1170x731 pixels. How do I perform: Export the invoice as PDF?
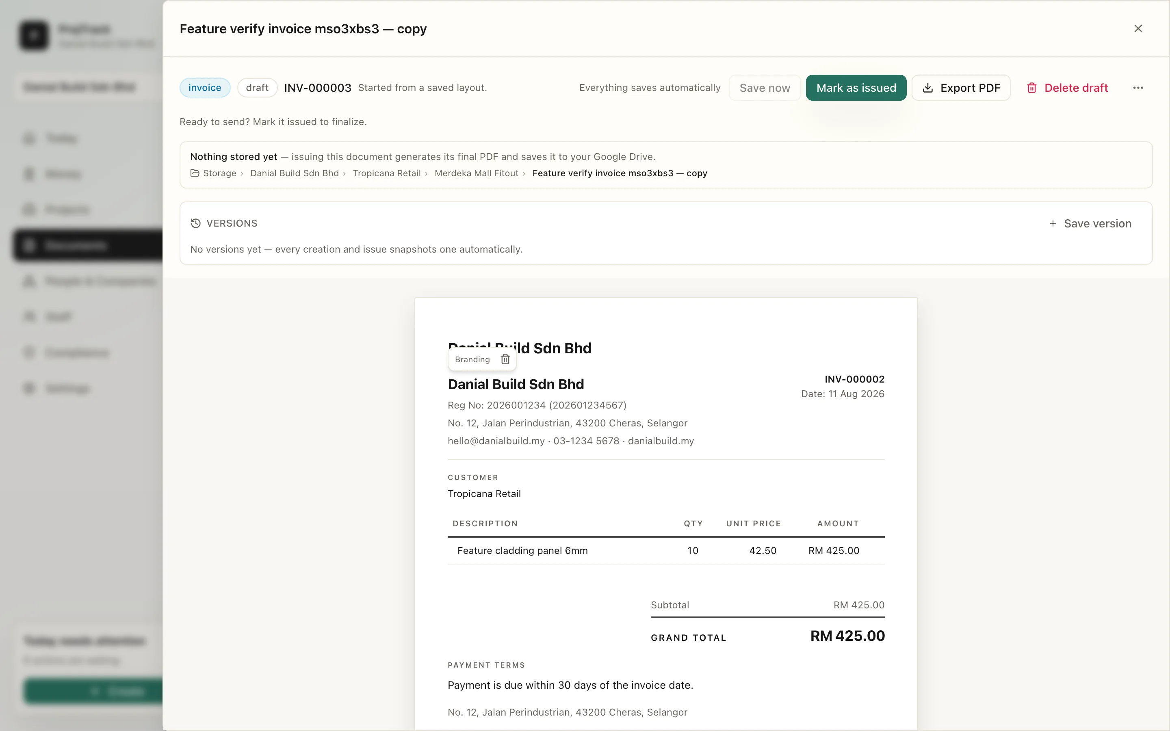click(x=961, y=87)
